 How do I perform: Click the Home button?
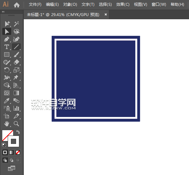(x=17, y=5)
